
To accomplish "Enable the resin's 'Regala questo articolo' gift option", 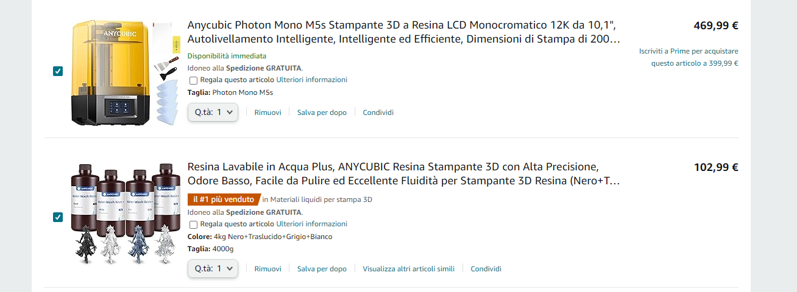I will [193, 224].
